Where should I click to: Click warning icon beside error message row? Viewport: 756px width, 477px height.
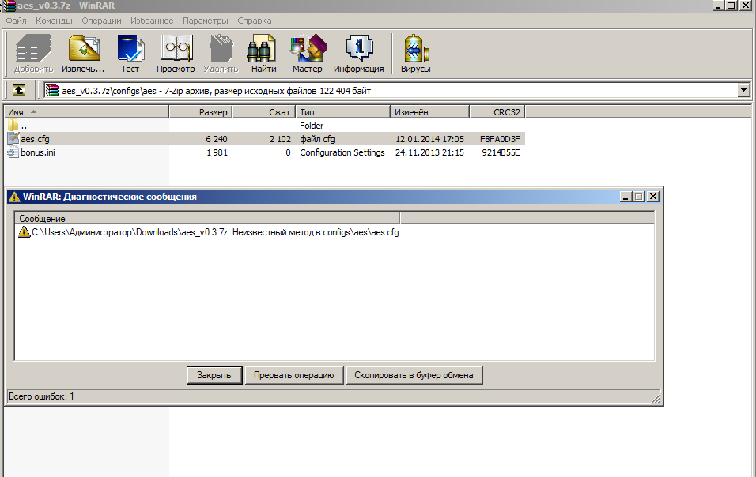click(24, 232)
